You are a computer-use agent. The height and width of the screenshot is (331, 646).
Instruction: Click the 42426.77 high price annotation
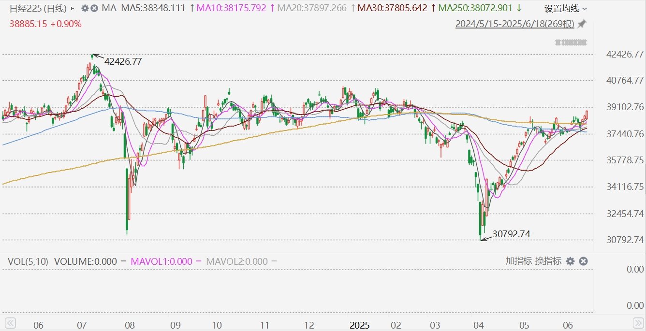pos(123,61)
